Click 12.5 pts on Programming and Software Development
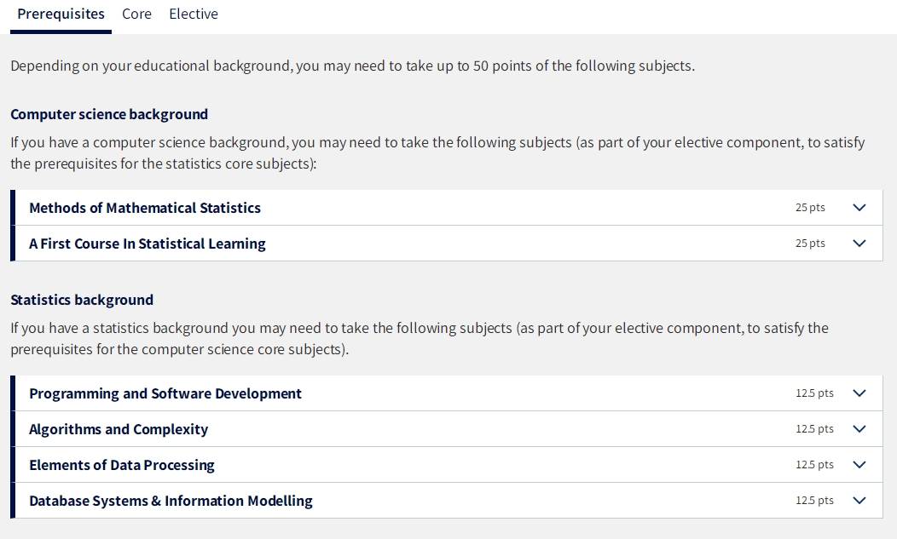This screenshot has width=897, height=539. coord(814,393)
